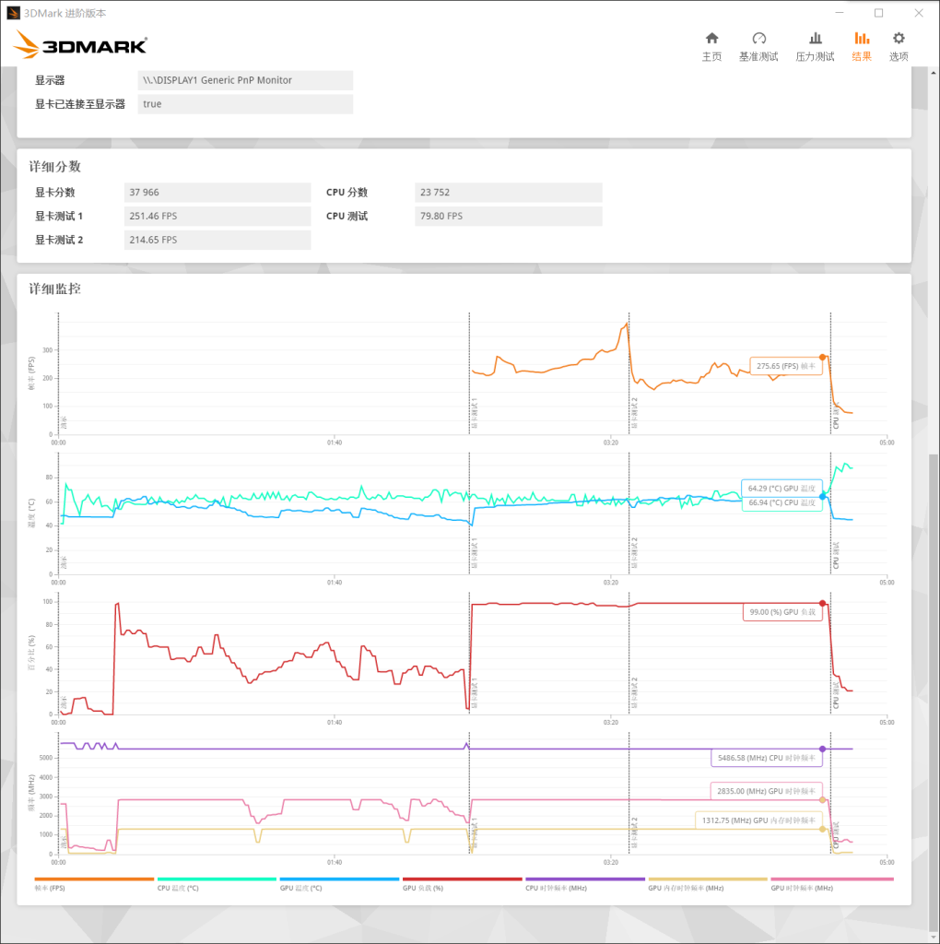
Task: Click the 显卡分数 value field 37 966
Action: tap(217, 193)
